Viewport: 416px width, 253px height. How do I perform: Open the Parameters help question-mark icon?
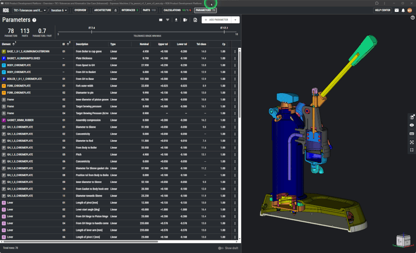pos(34,20)
